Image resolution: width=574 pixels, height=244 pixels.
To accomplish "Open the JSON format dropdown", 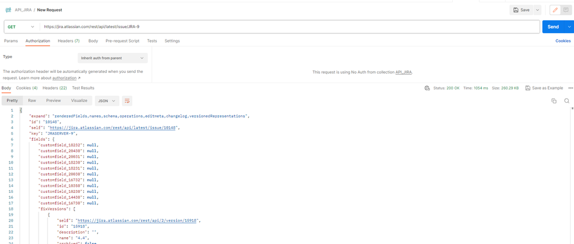I will tap(107, 100).
